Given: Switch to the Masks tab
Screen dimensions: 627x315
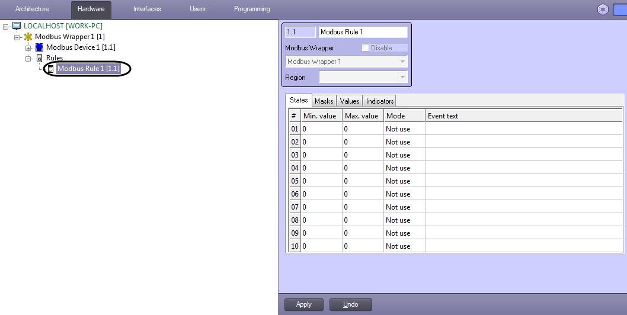Looking at the screenshot, I should [x=324, y=101].
